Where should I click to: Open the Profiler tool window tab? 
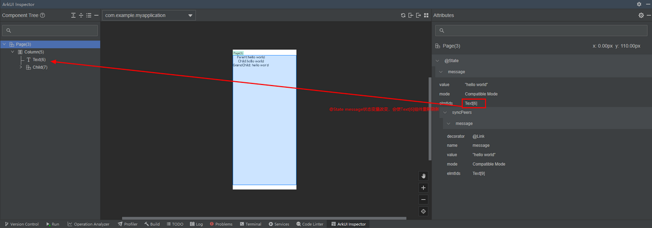(x=127, y=224)
